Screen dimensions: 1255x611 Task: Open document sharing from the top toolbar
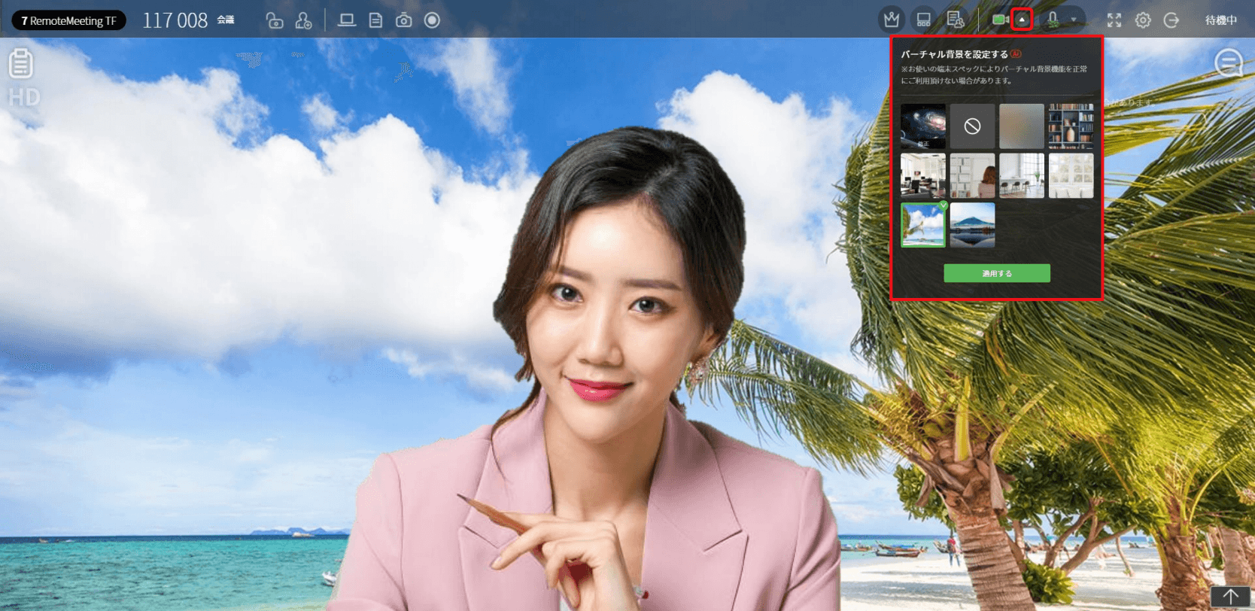pyautogui.click(x=375, y=20)
